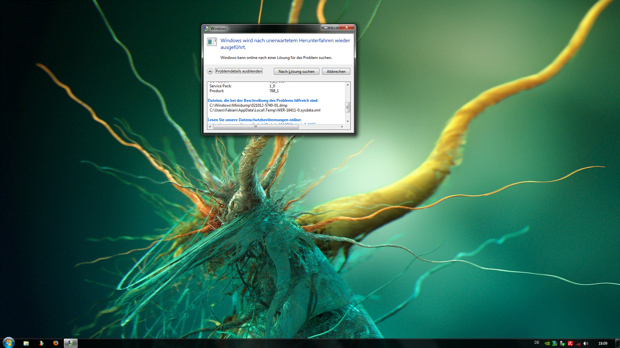The height and width of the screenshot is (348, 620).
Task: Click details scroll-down arrow
Action: pyautogui.click(x=348, y=121)
